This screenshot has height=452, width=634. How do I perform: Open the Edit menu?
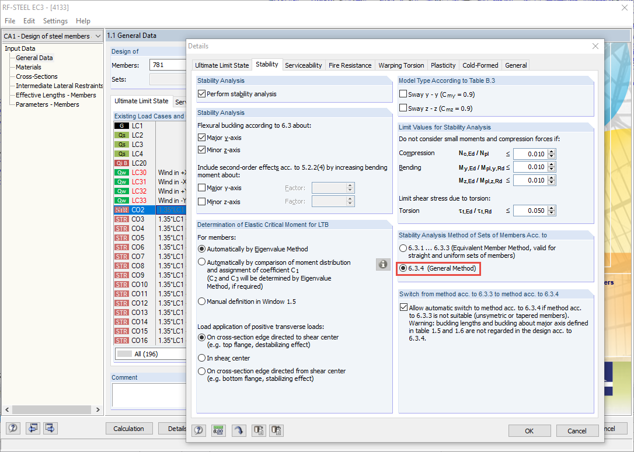(x=29, y=20)
